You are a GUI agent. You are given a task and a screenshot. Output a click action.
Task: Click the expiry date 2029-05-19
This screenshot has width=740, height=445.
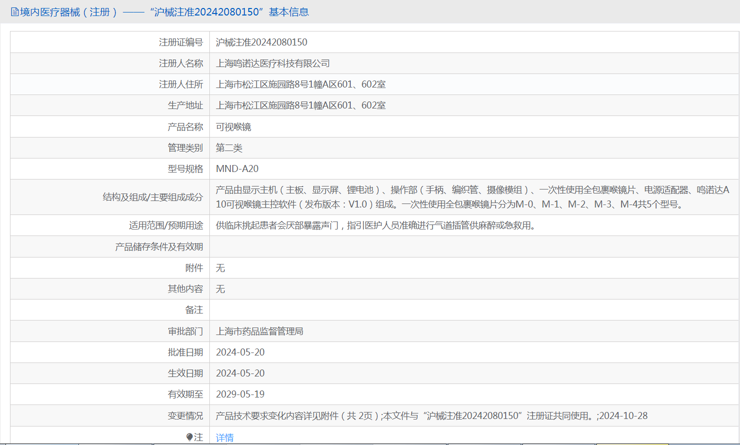(x=240, y=394)
